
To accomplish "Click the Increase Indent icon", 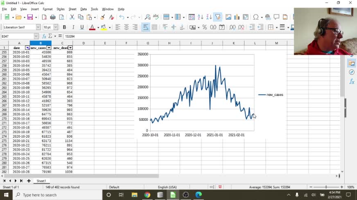I will point(252,27).
